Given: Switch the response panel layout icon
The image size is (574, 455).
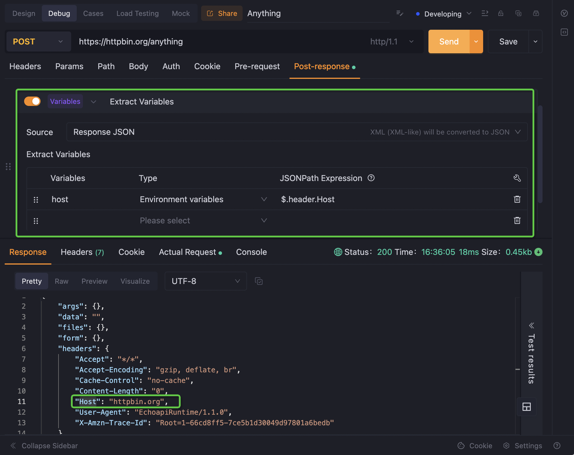Looking at the screenshot, I should click(x=526, y=407).
